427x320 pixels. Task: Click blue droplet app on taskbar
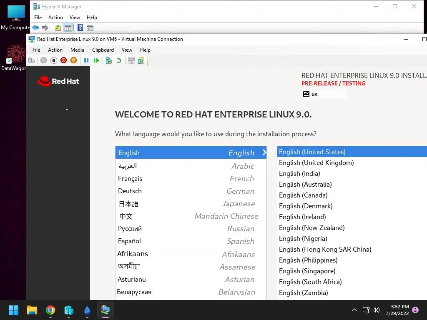(x=87, y=310)
